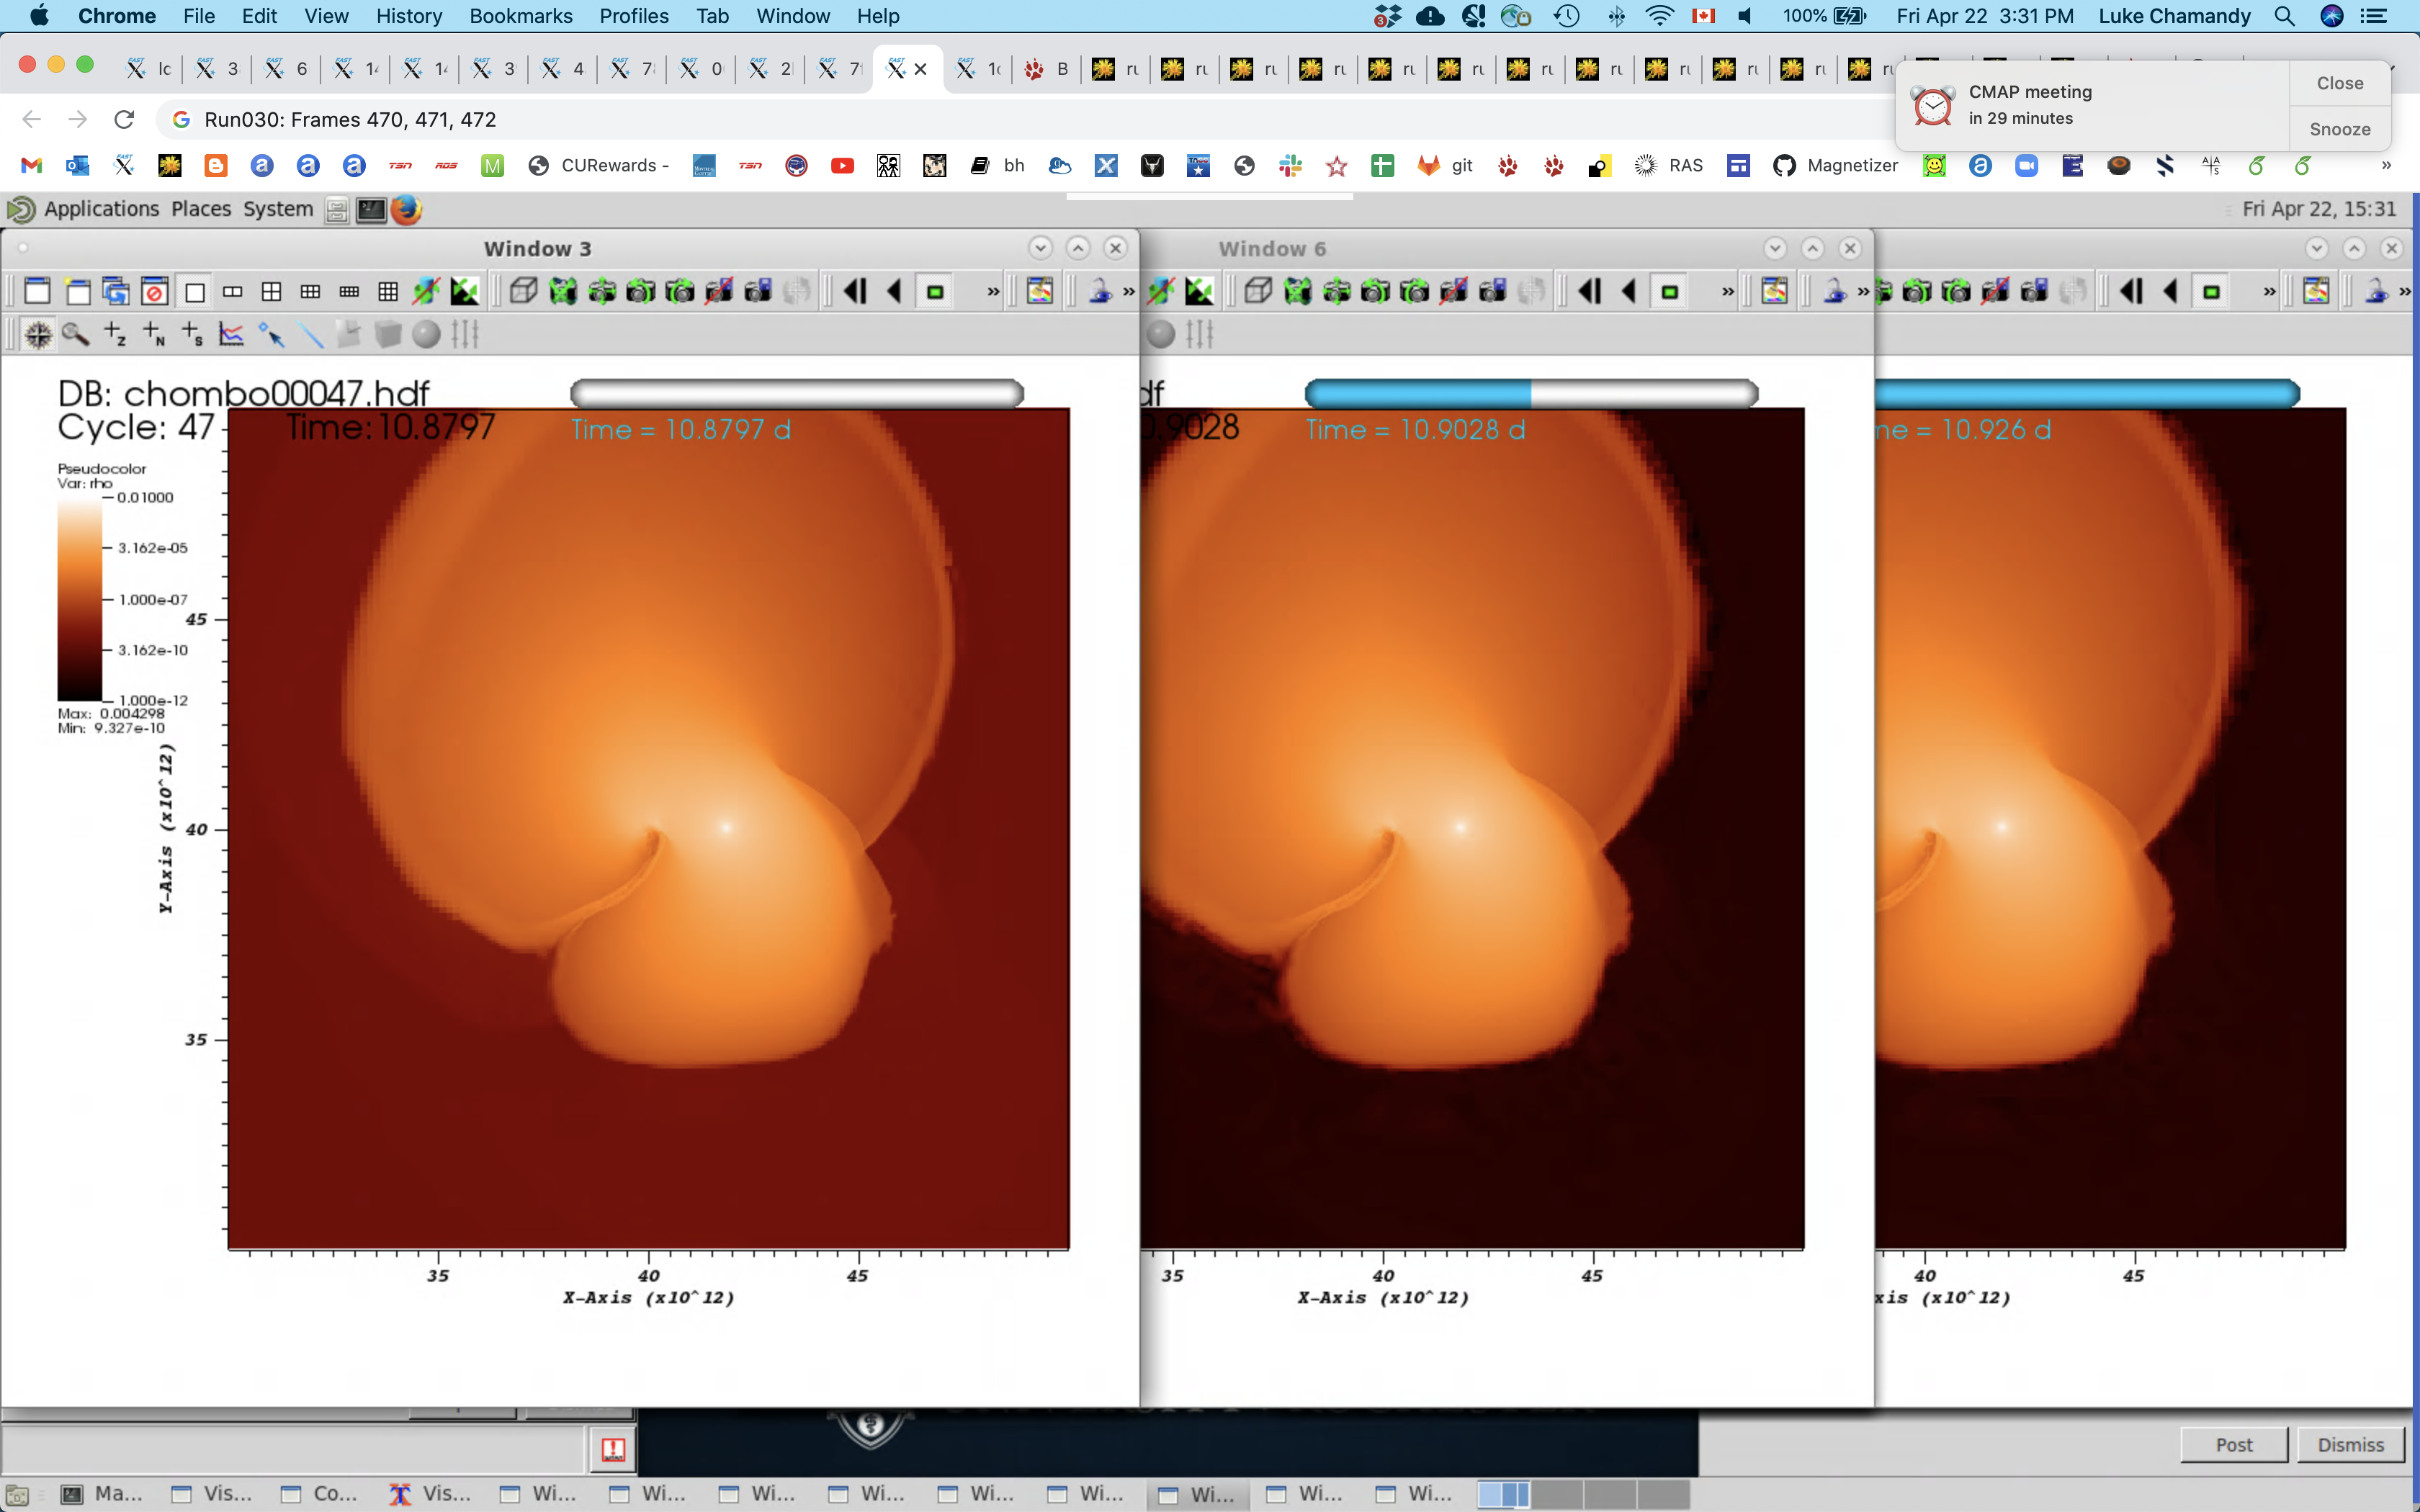Click the undo view camera icon in Window 3
Image resolution: width=2420 pixels, height=1512 pixels.
(641, 292)
